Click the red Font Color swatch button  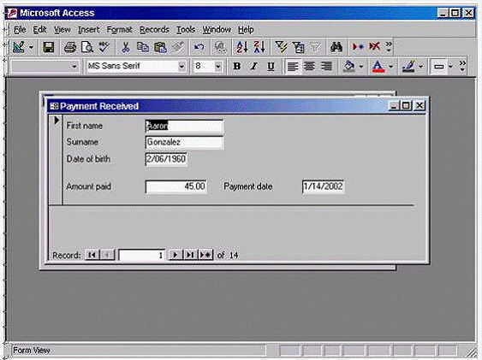378,67
